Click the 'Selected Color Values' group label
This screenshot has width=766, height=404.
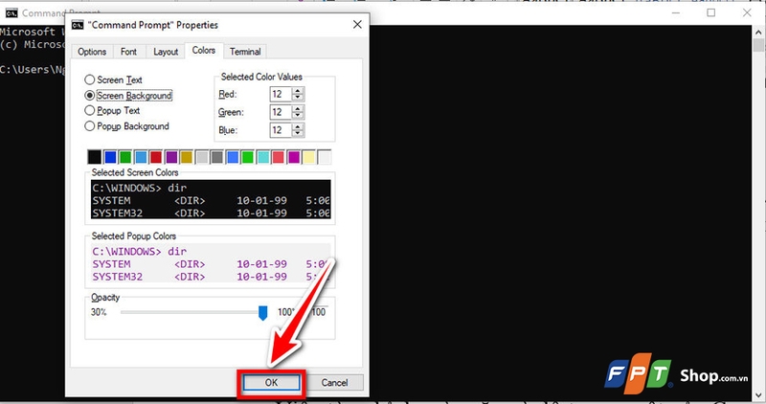[x=261, y=77]
